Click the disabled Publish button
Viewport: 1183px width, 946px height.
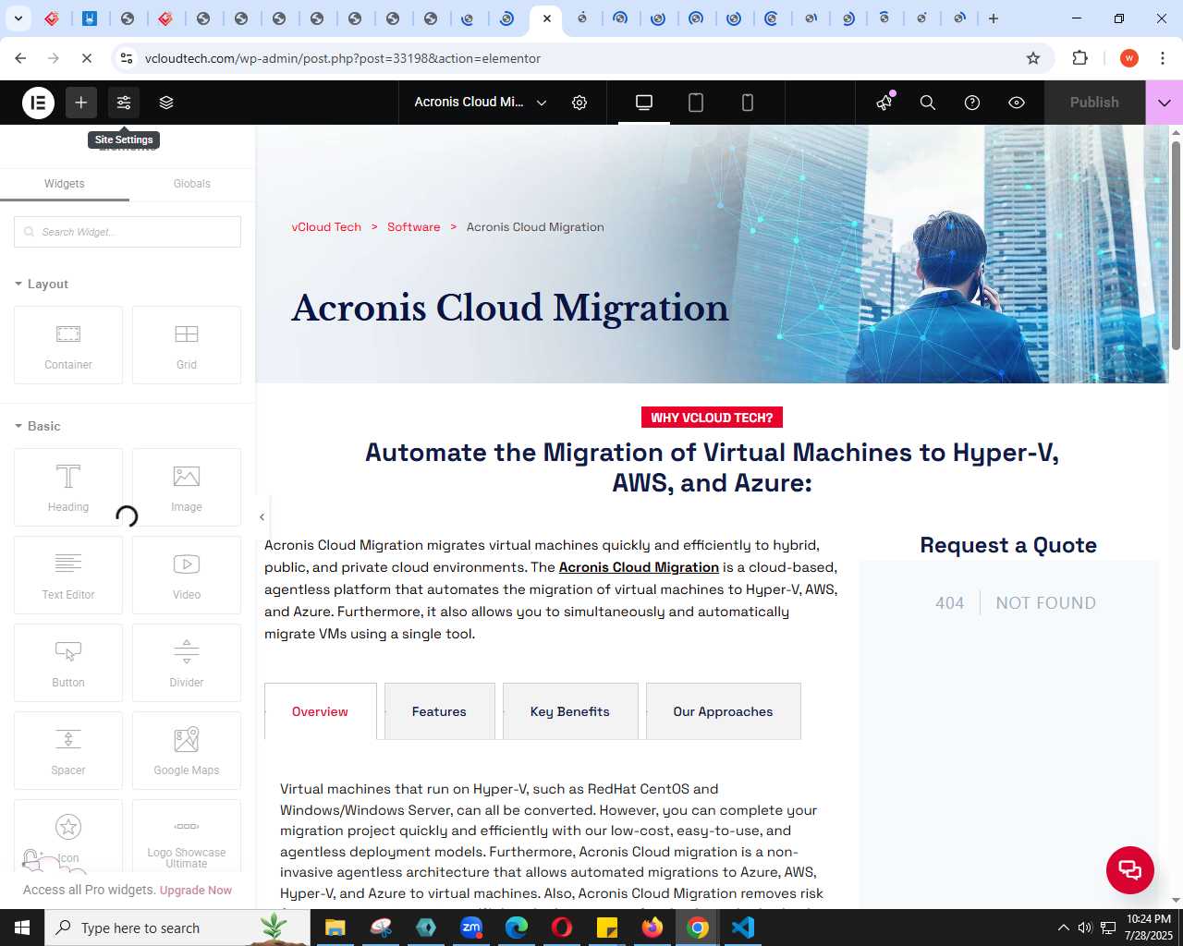tap(1094, 103)
